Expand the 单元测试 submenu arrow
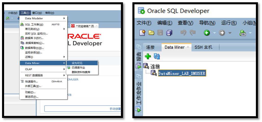The image size is (262, 122). (x=64, y=29)
